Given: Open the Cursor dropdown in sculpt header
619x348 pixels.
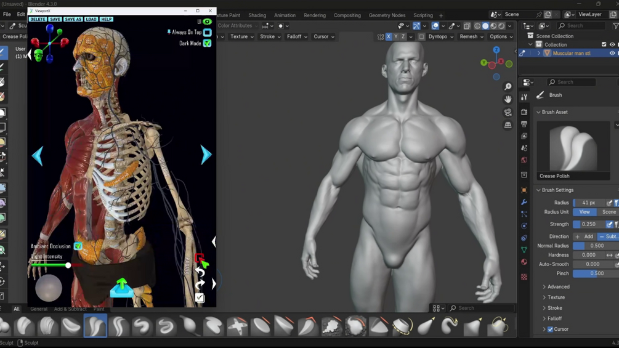Looking at the screenshot, I should [324, 37].
